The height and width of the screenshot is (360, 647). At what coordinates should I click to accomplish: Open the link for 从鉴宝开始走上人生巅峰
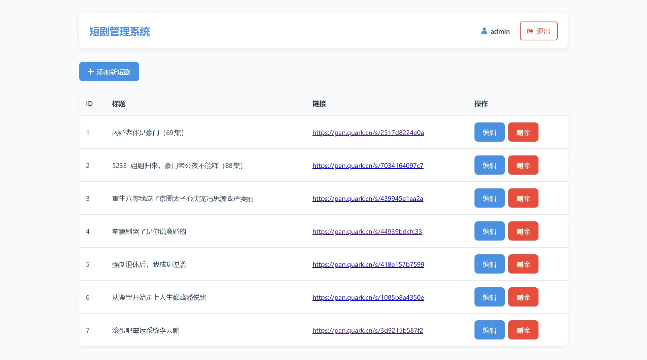coord(368,297)
